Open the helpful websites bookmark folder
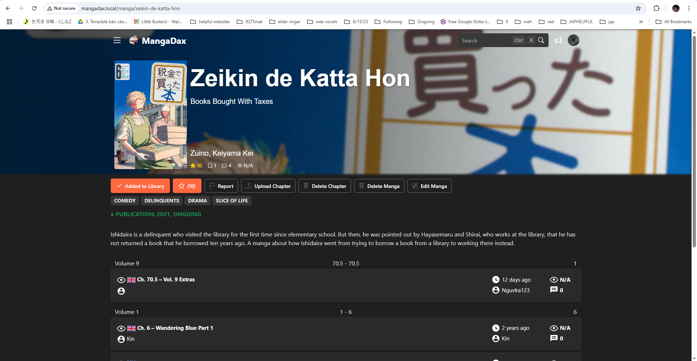Screen dimensions: 697x361 tap(210, 22)
